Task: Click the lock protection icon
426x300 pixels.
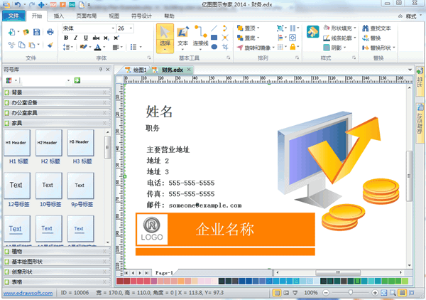Action: tap(293, 47)
